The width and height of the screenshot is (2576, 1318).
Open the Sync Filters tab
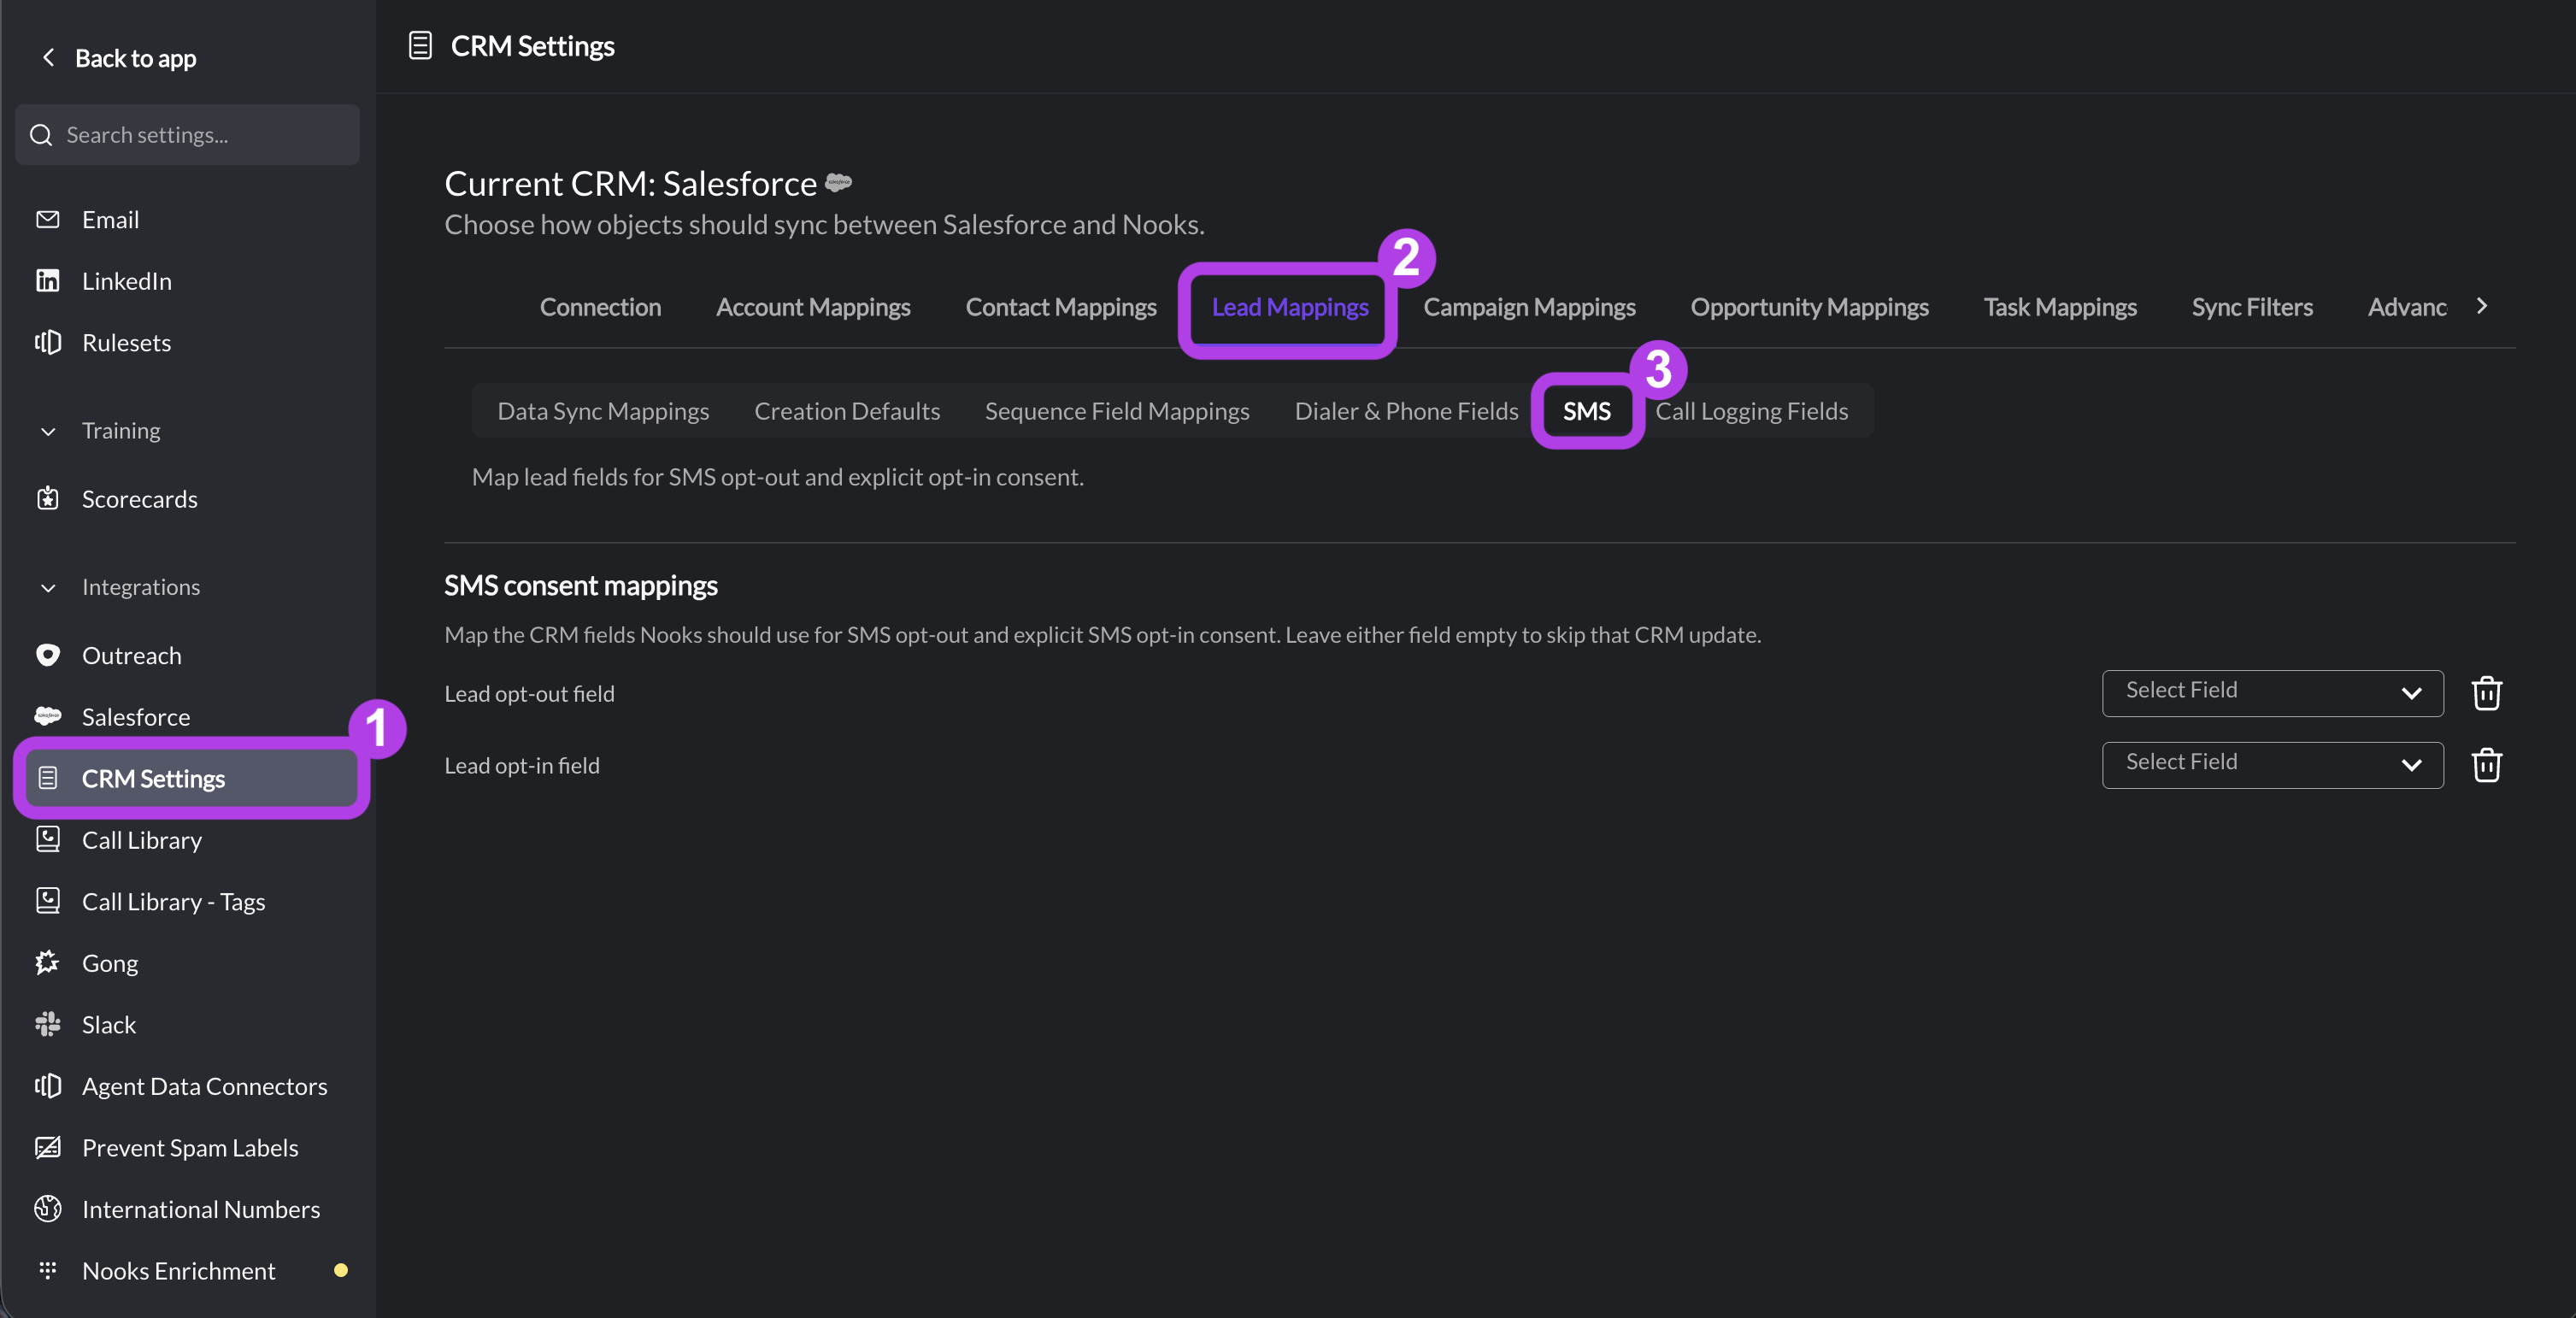[2252, 307]
